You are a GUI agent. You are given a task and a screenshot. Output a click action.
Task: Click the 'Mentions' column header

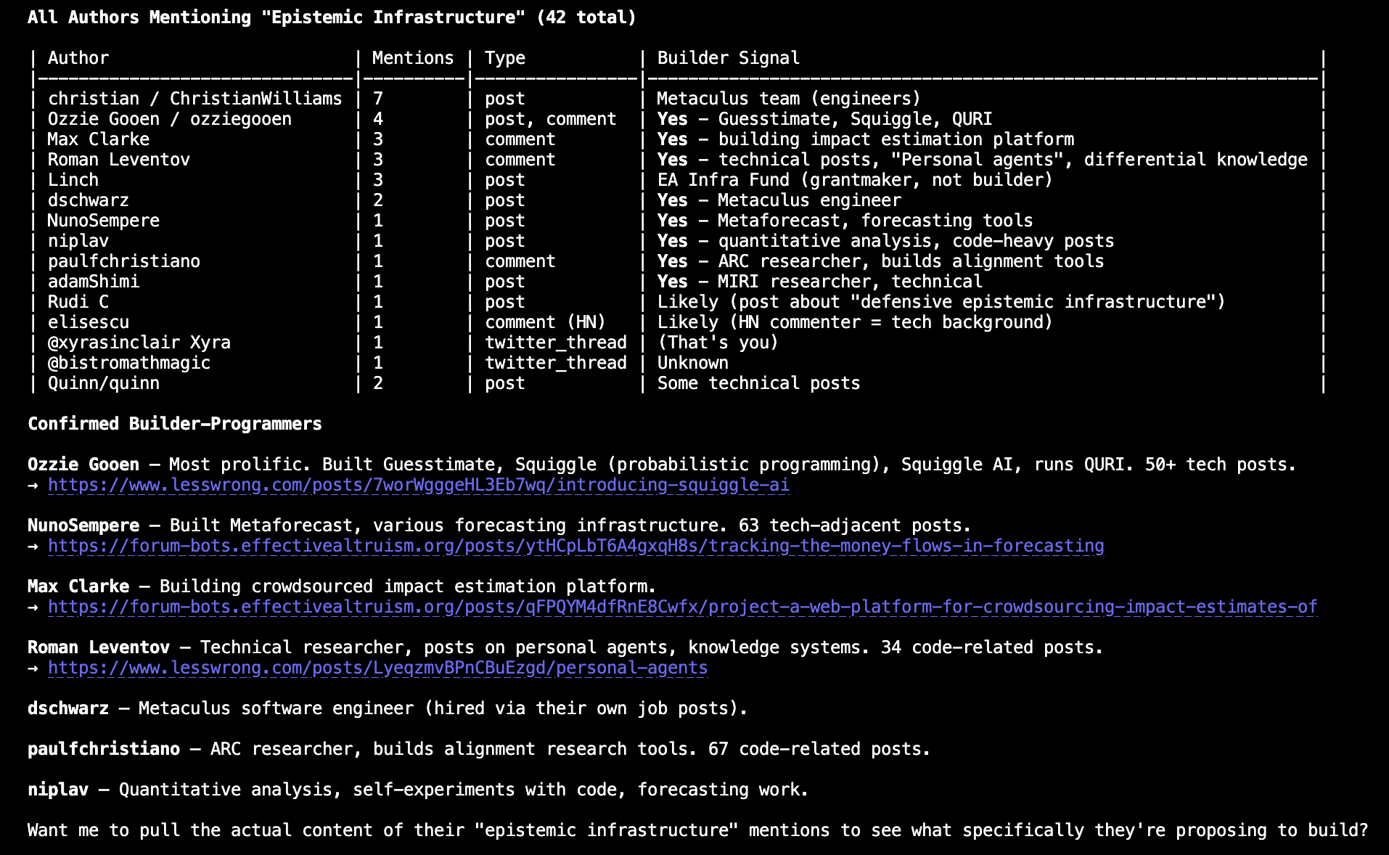pos(413,58)
